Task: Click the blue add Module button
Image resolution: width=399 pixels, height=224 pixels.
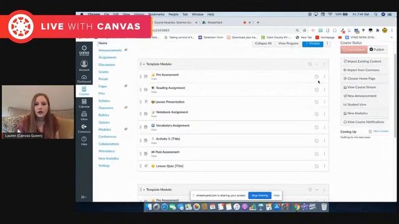Action: [x=313, y=44]
